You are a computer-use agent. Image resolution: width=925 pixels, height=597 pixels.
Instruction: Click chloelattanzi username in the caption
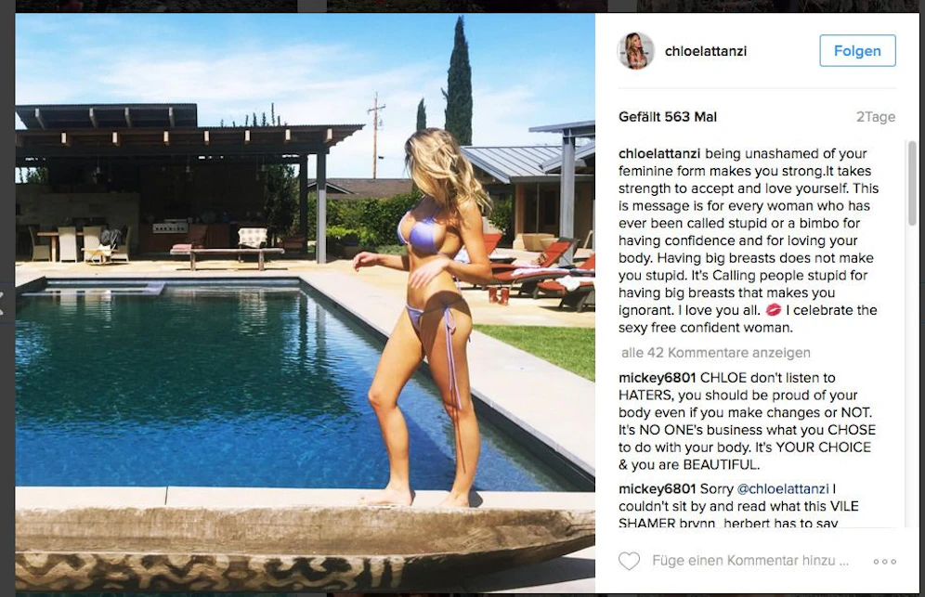click(659, 153)
